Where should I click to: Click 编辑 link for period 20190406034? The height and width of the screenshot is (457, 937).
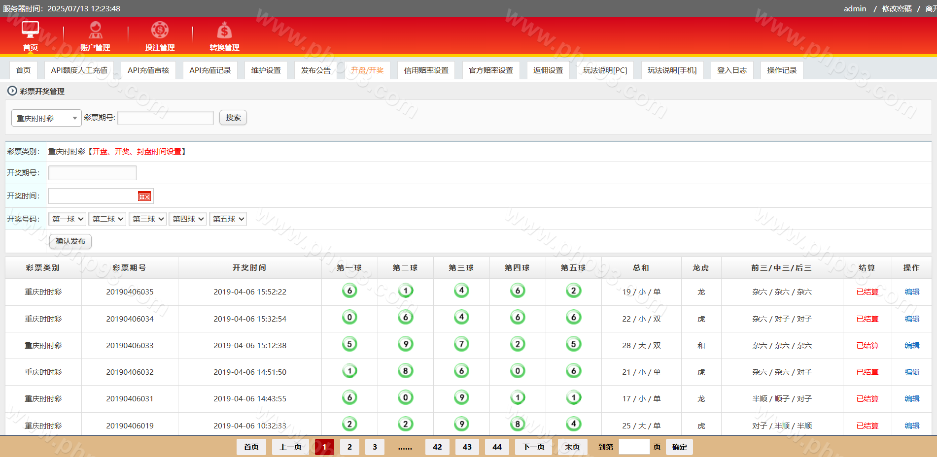[912, 319]
